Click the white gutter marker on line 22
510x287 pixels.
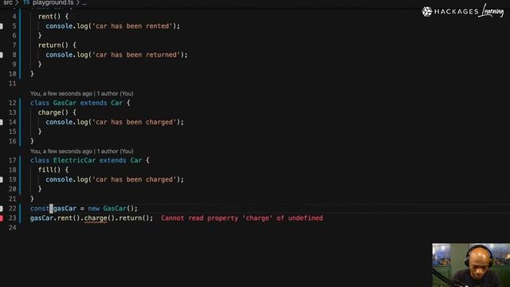coord(2,208)
